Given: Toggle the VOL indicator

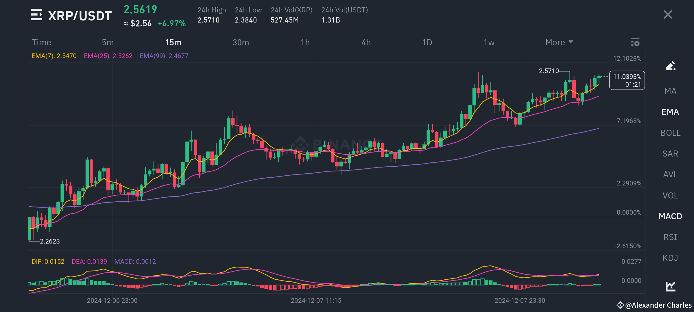Looking at the screenshot, I should pos(670,195).
